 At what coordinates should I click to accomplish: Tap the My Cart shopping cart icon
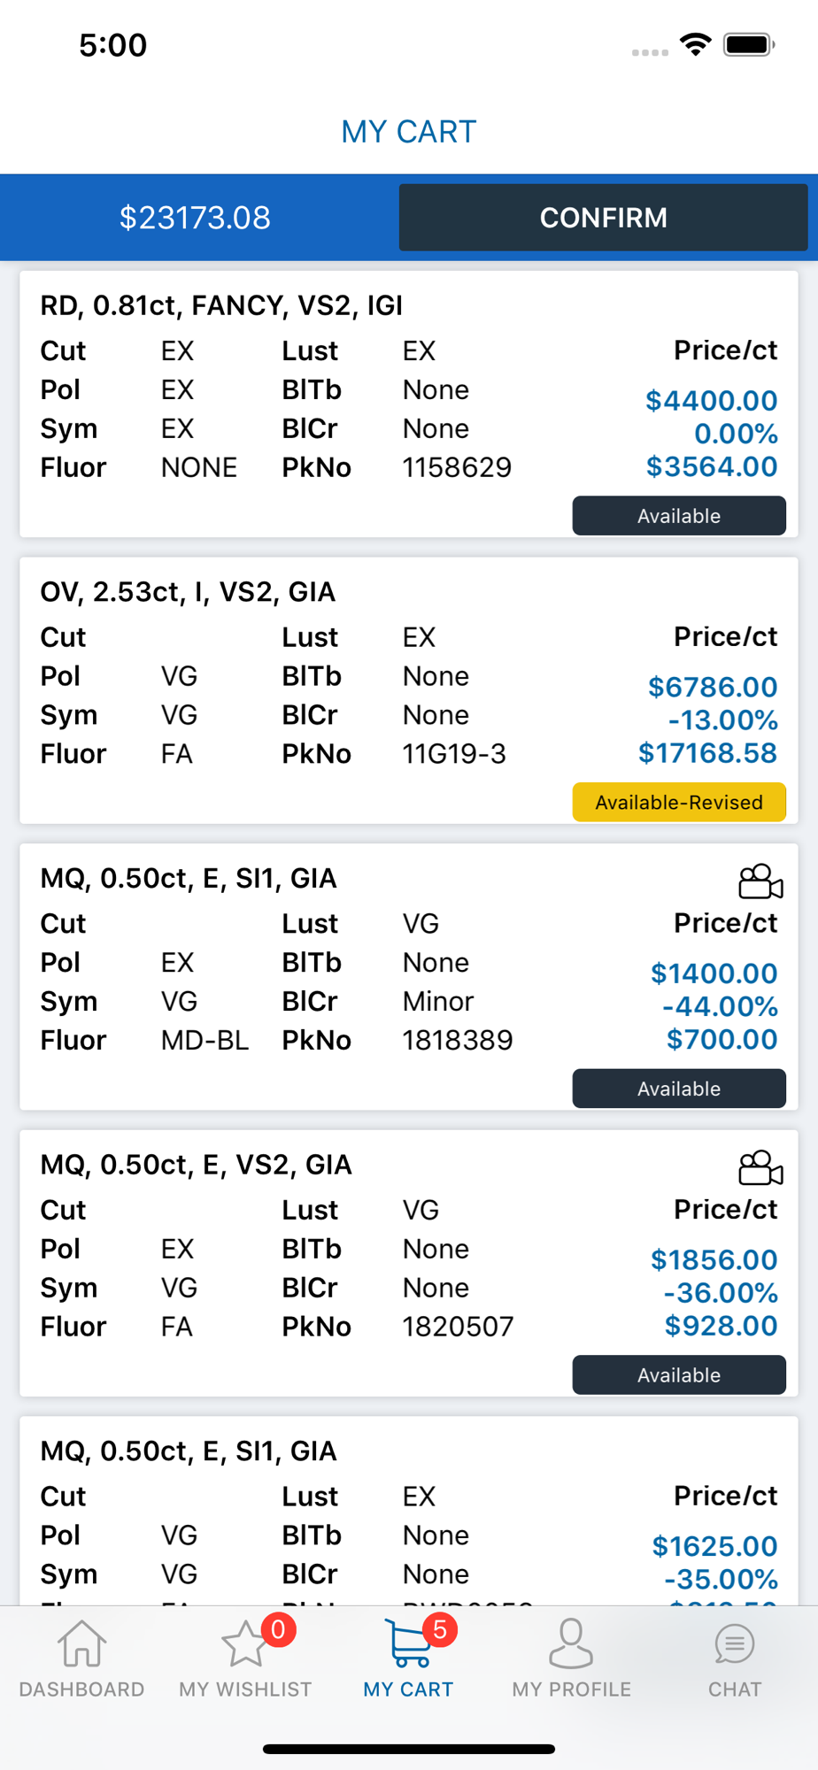pyautogui.click(x=406, y=1643)
